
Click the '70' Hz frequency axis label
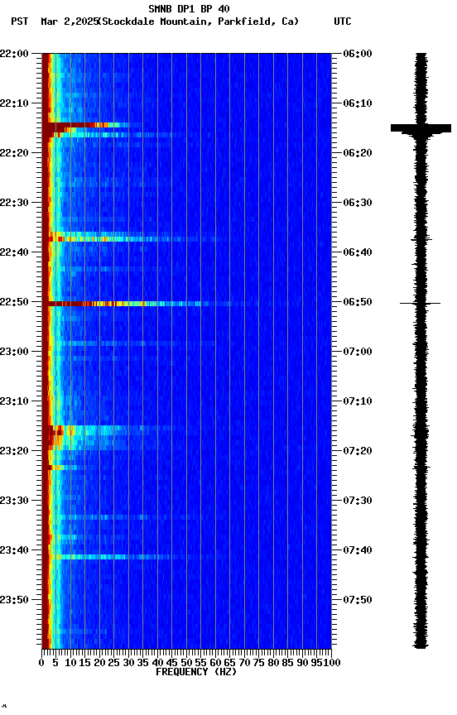tap(244, 663)
